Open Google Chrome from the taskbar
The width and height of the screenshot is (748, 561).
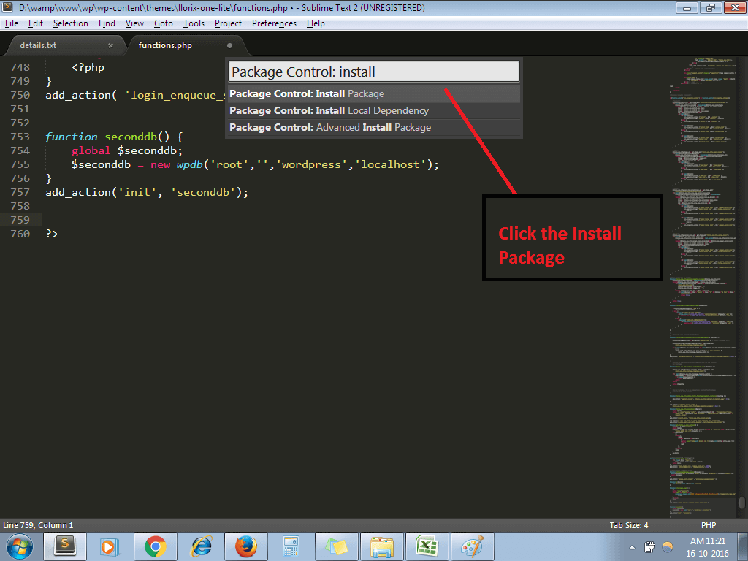(156, 546)
